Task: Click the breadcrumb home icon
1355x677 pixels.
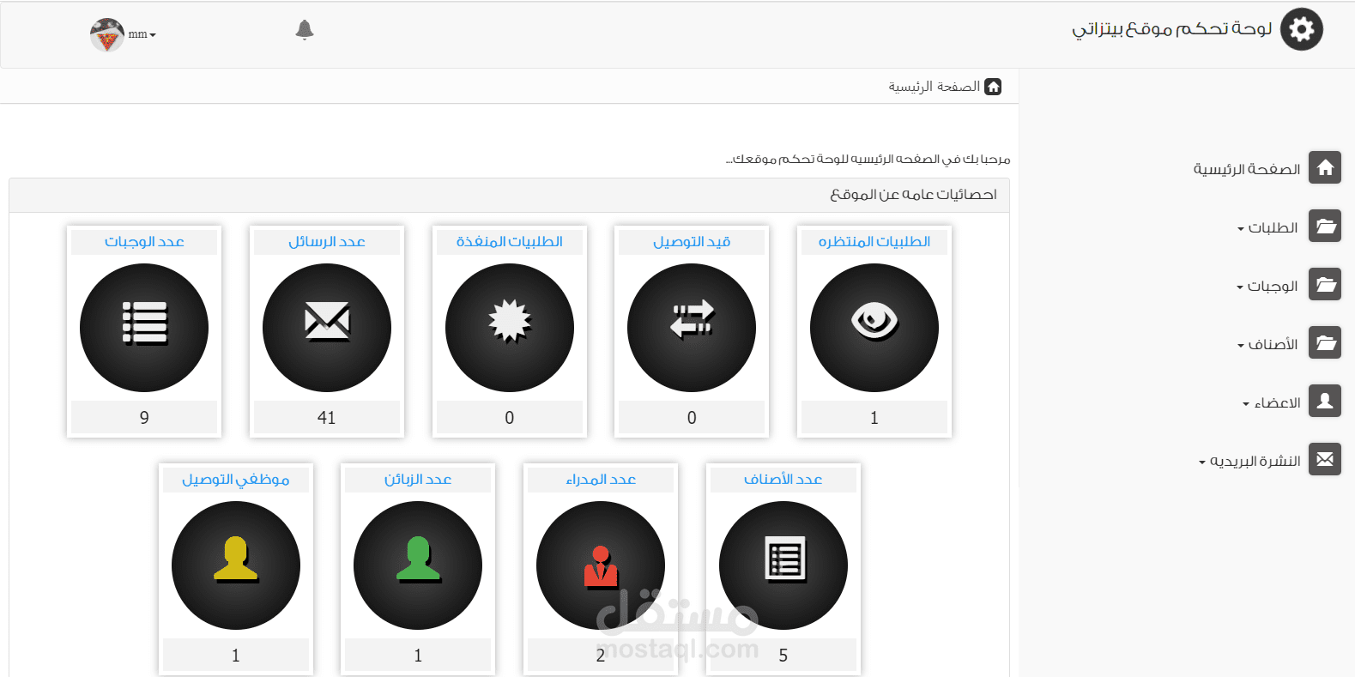Action: [x=993, y=87]
